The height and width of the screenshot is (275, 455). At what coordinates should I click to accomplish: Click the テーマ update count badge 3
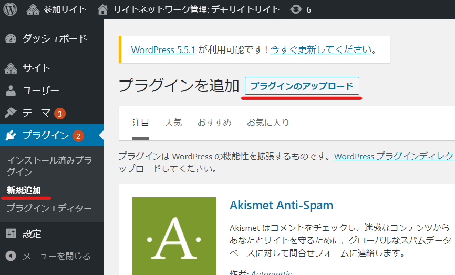pos(60,114)
